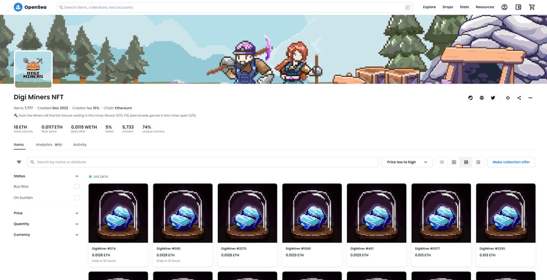Open DigiMiner #2077 card
Screen dimensions: 547x280
click(442, 225)
